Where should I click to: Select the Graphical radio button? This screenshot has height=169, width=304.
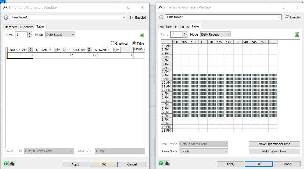(x=112, y=43)
